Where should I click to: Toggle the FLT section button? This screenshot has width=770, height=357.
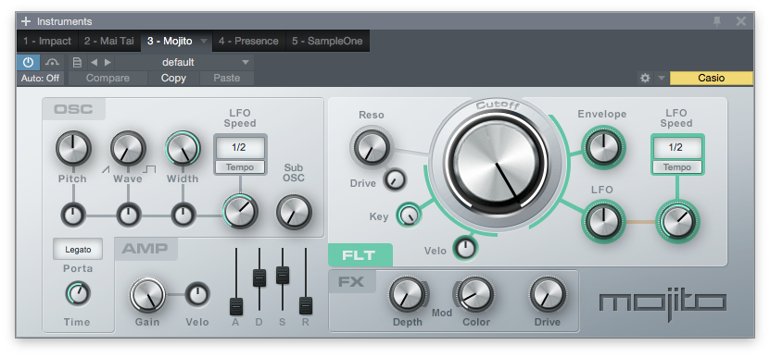360,255
